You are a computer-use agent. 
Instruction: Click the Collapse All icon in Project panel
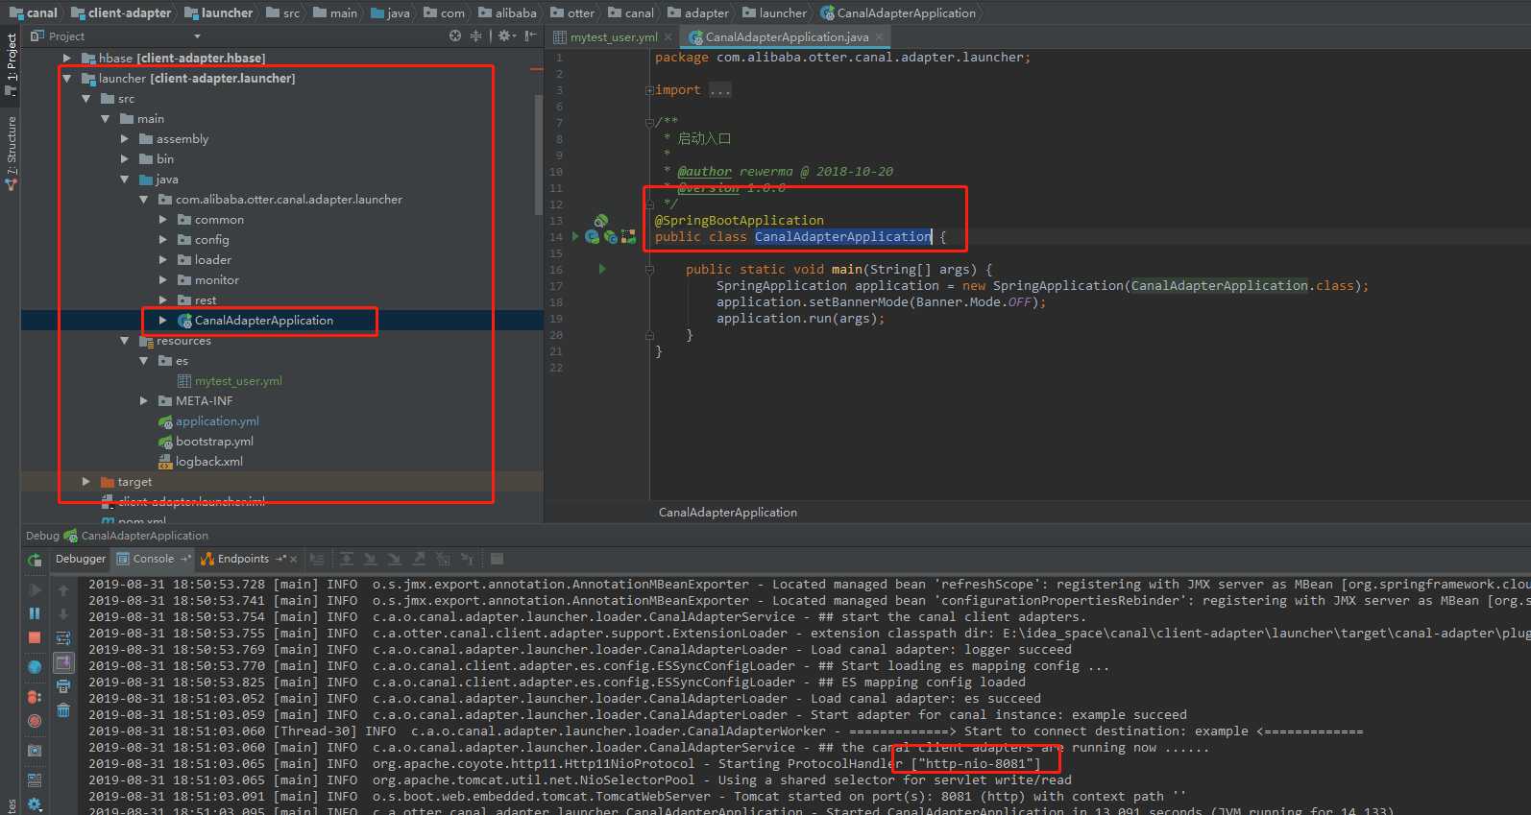(475, 36)
